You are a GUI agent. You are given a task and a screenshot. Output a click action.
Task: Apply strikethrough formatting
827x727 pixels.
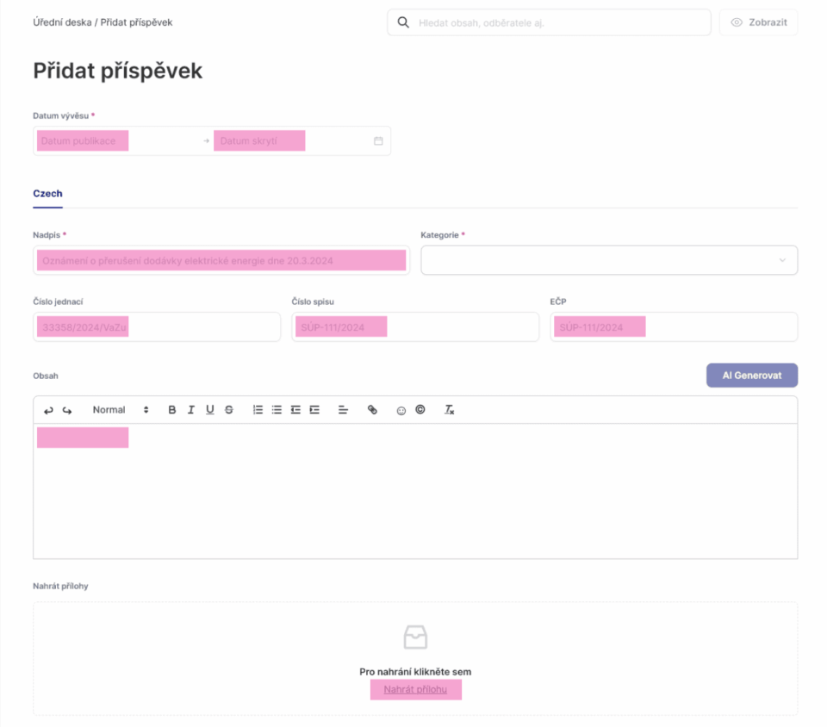tap(229, 410)
